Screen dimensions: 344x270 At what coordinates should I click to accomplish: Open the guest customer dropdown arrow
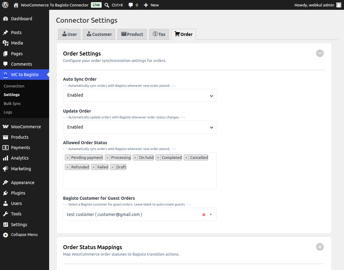211,214
